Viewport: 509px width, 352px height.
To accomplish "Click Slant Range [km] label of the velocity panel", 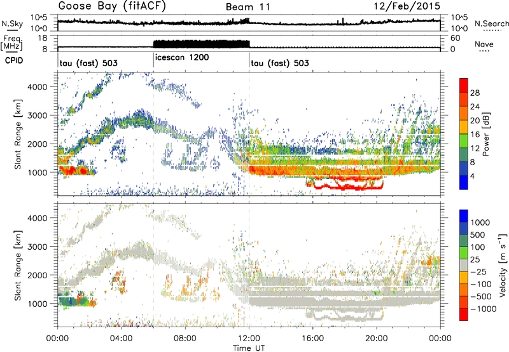I will click(x=18, y=266).
